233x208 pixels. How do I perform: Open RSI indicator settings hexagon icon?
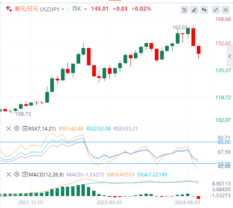tap(17, 128)
